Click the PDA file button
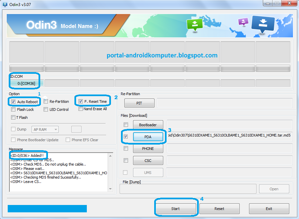 point(148,137)
